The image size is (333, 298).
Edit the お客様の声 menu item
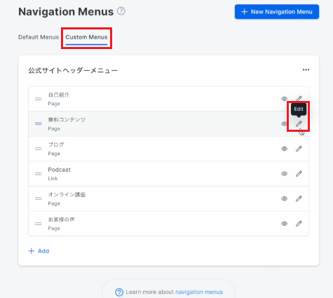coord(299,224)
